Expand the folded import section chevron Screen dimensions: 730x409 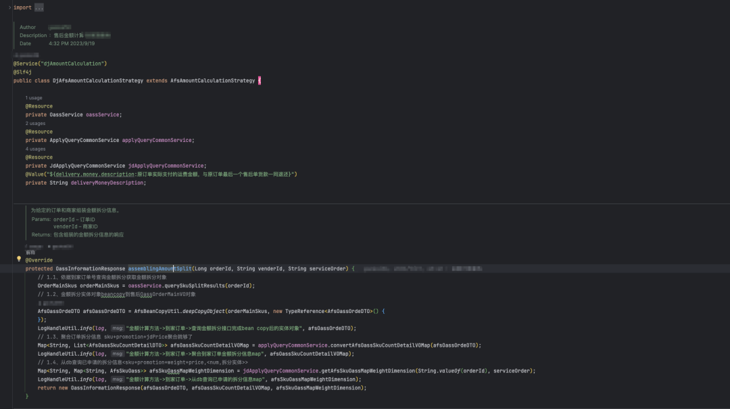[x=9, y=7]
